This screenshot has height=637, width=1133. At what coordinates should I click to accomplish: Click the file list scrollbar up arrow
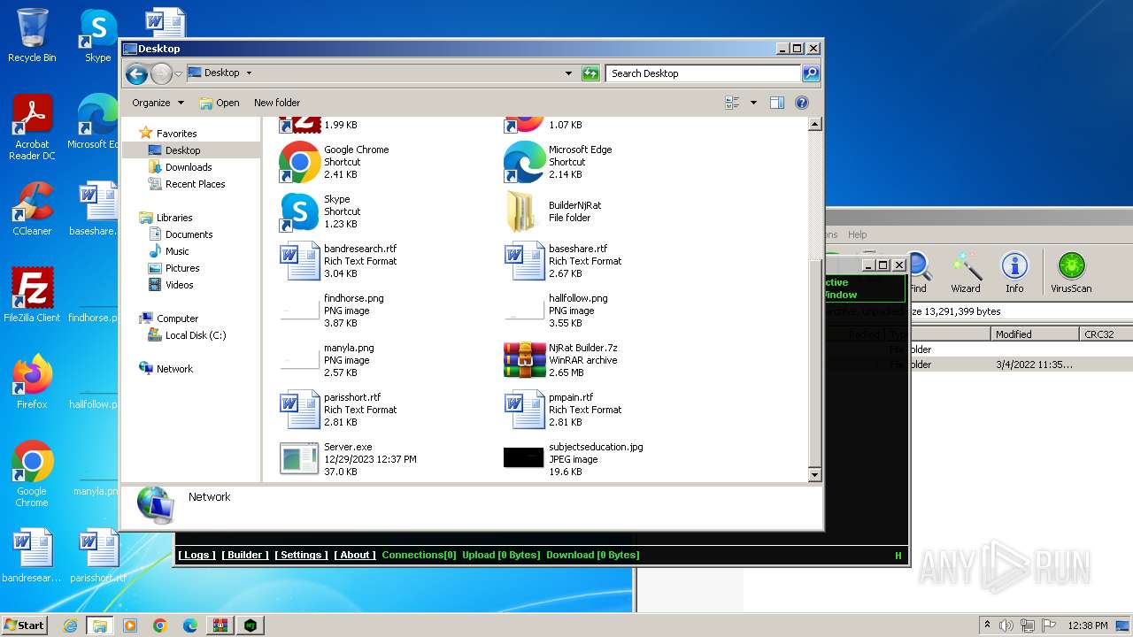pyautogui.click(x=815, y=125)
